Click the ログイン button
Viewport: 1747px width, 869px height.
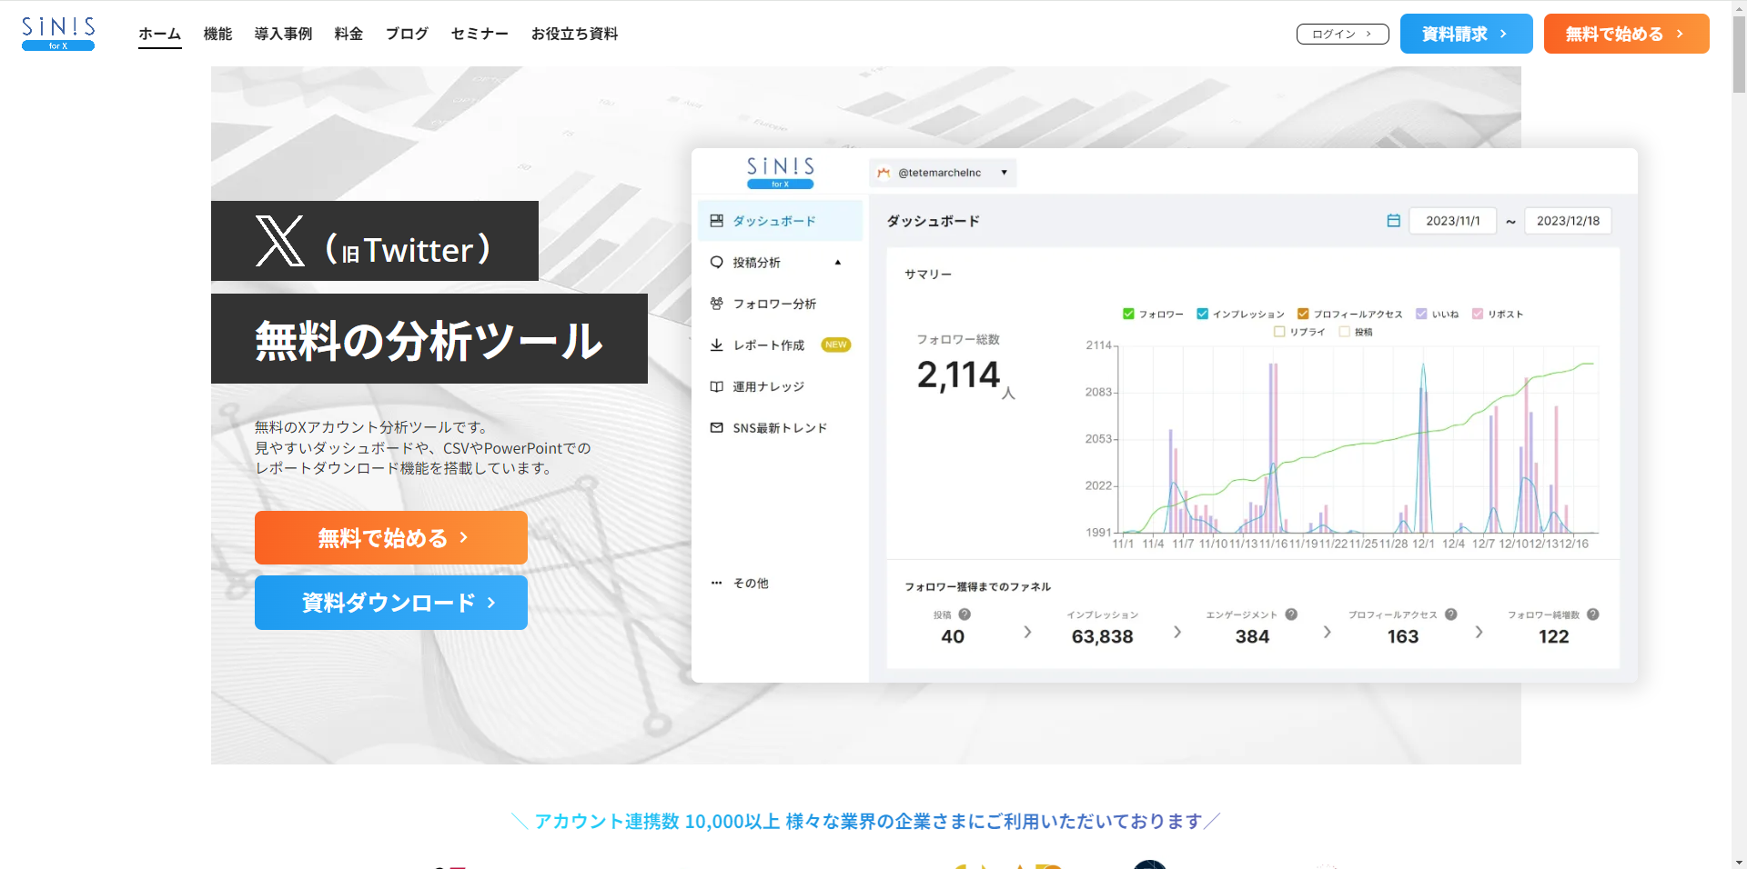[1342, 34]
